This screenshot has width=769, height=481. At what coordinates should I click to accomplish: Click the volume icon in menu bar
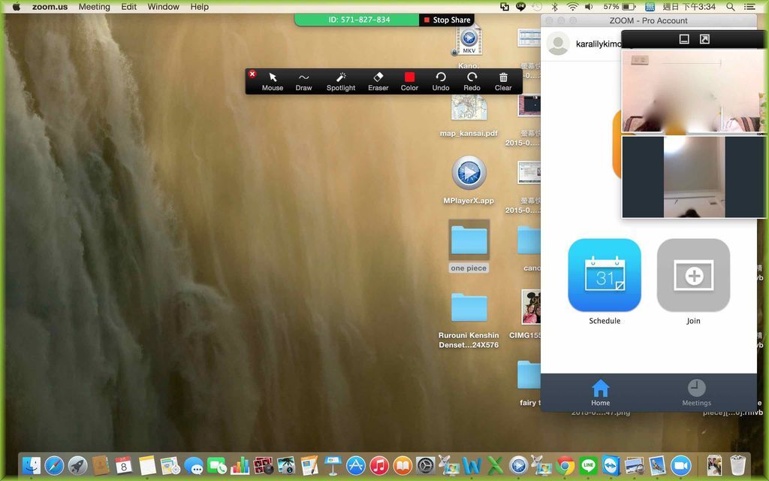(589, 7)
